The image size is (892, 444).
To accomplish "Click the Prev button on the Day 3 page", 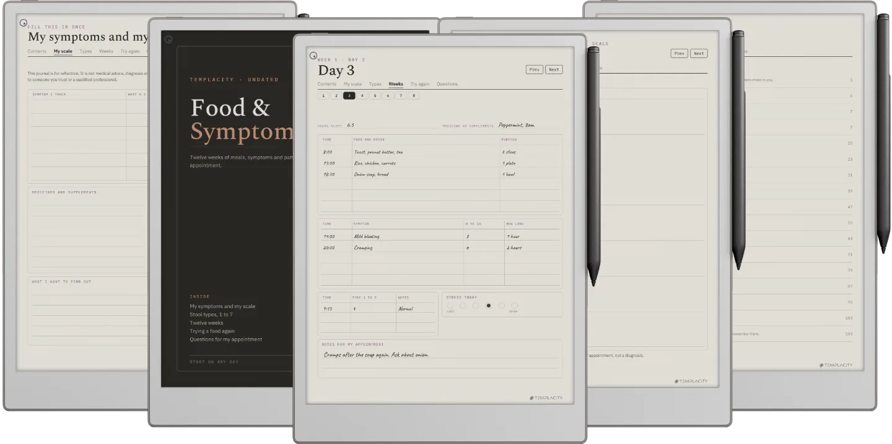I will click(534, 69).
